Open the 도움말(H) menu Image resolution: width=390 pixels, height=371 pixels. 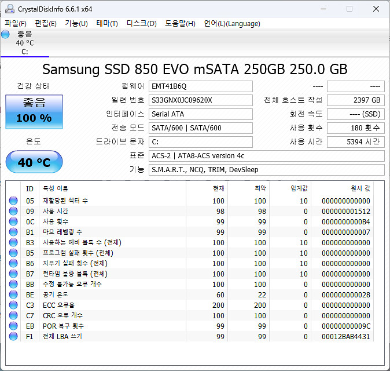180,24
